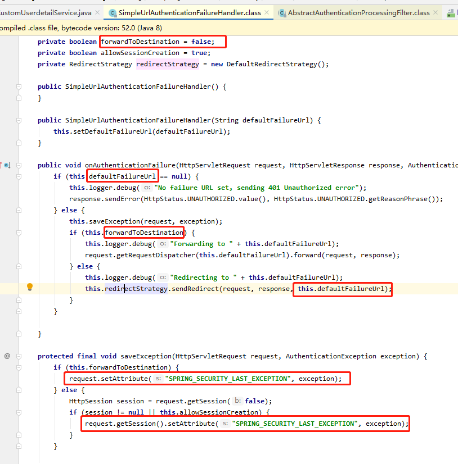458x464 pixels.
Task: Click fold end marker after this.setDefaultFailureUrl line
Action: click(19, 143)
